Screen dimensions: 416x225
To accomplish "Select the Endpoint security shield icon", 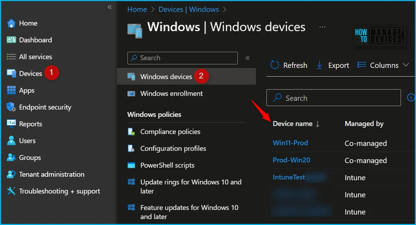I will [x=11, y=107].
